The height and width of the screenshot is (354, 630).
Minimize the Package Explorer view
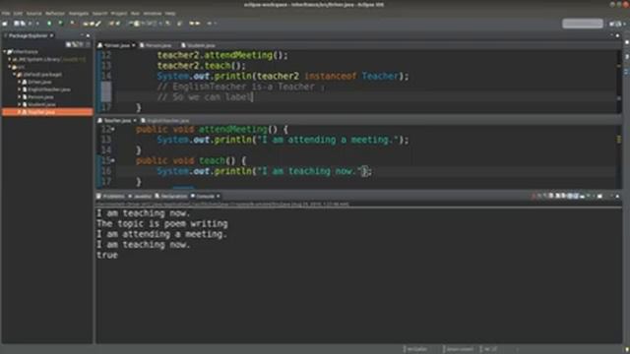83,35
